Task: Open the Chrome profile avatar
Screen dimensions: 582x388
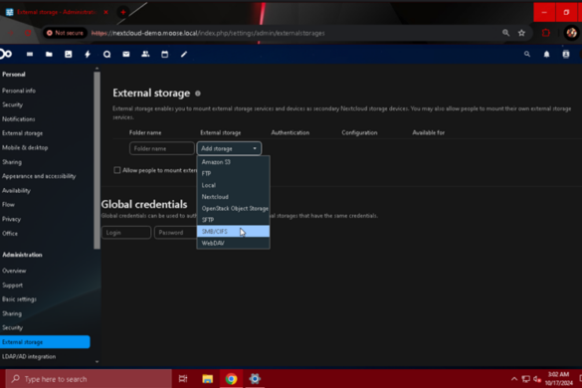Action: 571,33
